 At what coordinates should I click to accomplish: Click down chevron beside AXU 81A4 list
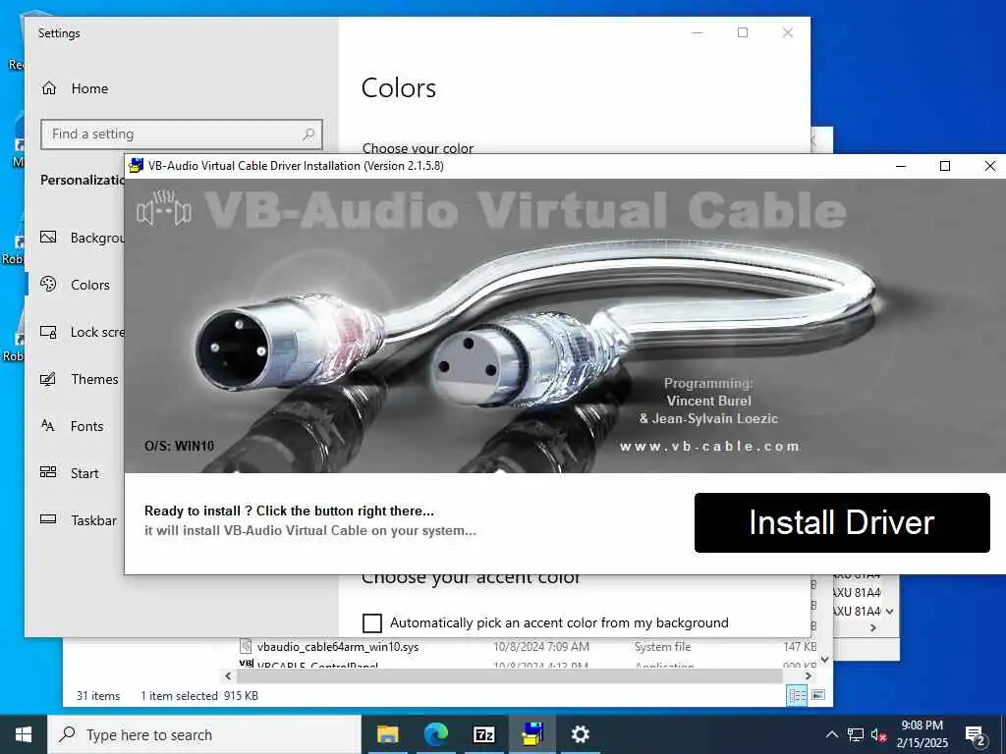[x=889, y=612]
